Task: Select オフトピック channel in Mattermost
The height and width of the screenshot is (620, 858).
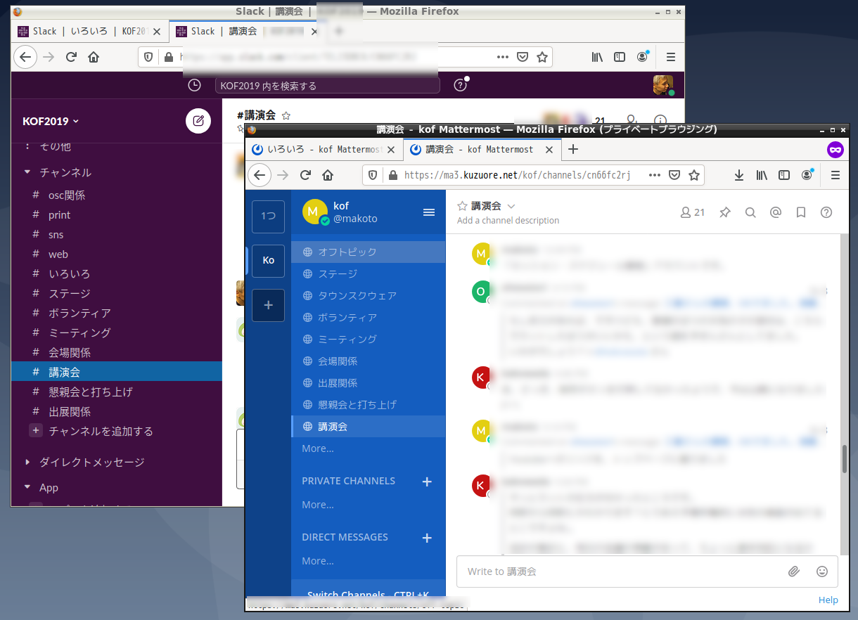Action: (x=369, y=252)
